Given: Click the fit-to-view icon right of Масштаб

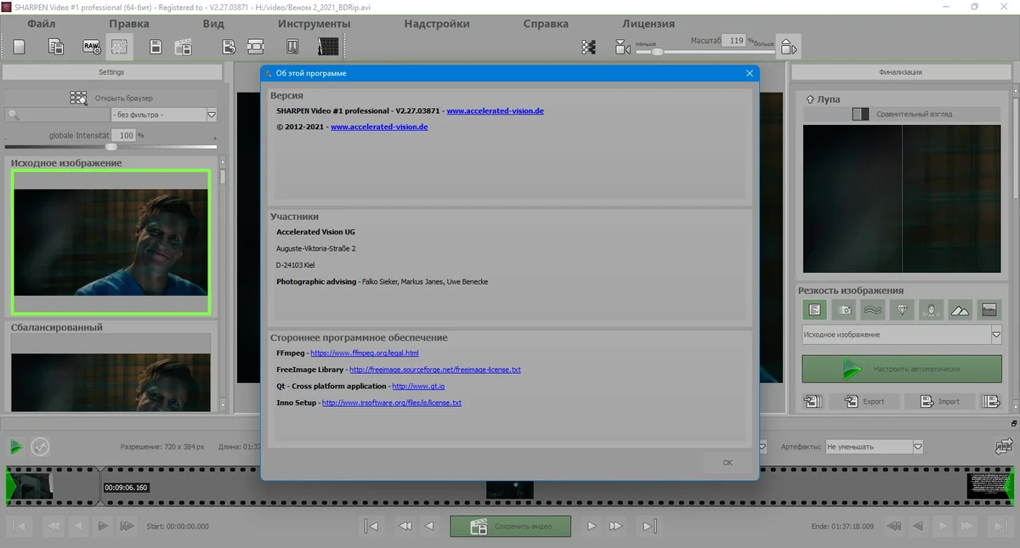Looking at the screenshot, I should click(788, 47).
